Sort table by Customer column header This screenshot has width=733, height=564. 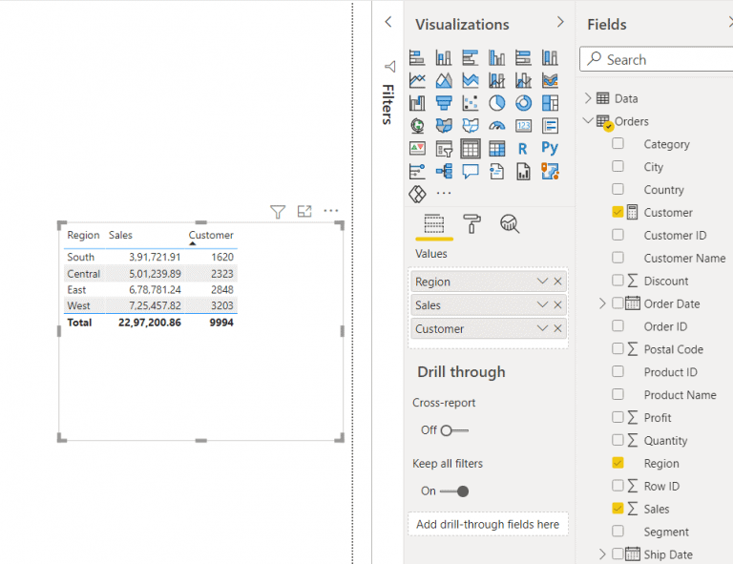click(x=211, y=235)
